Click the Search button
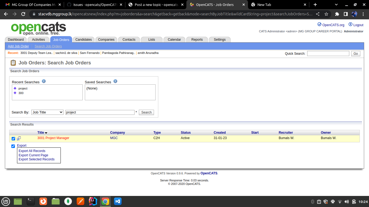 [x=146, y=112]
